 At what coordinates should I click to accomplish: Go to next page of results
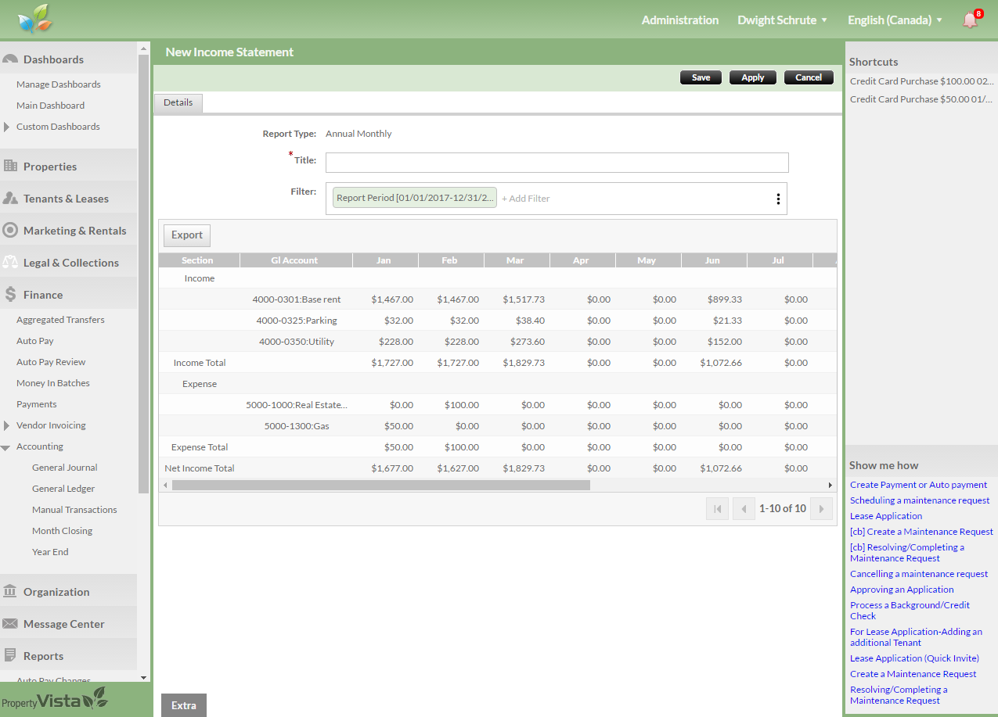(820, 509)
